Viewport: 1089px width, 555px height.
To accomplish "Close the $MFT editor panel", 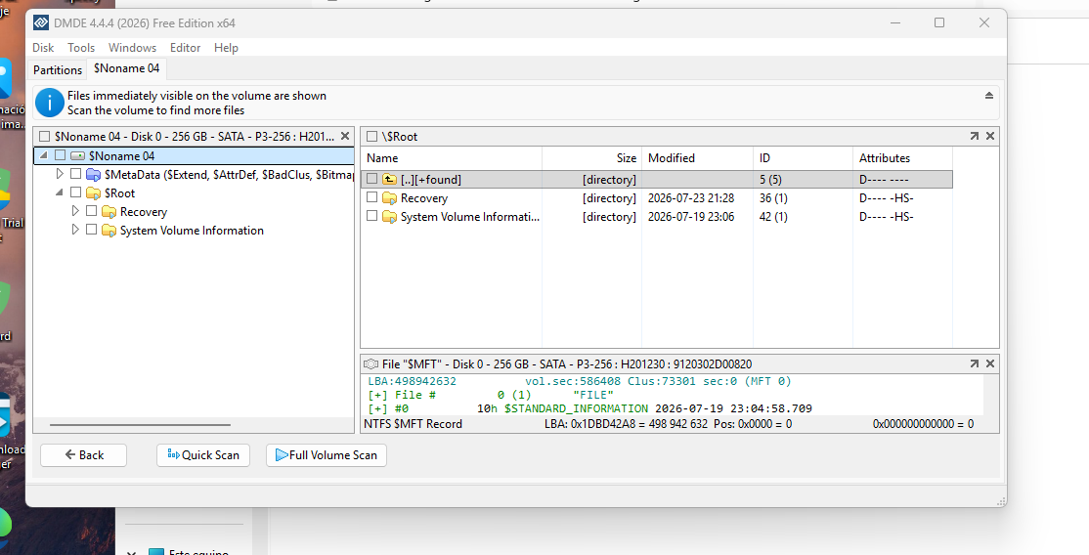I will pyautogui.click(x=990, y=363).
